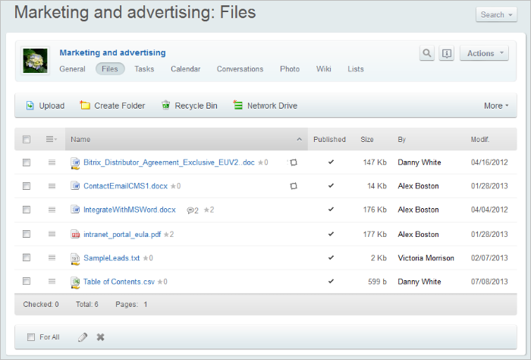
Task: Click comments bubble on IntegrateWithMSWord.docx
Action: (192, 210)
